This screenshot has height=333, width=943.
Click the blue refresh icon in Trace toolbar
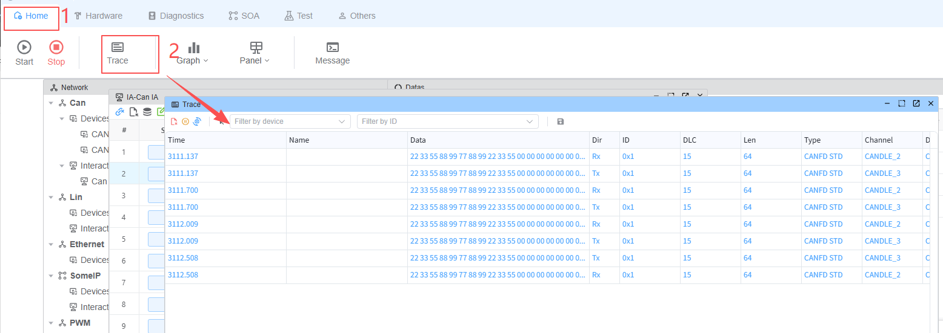(197, 121)
